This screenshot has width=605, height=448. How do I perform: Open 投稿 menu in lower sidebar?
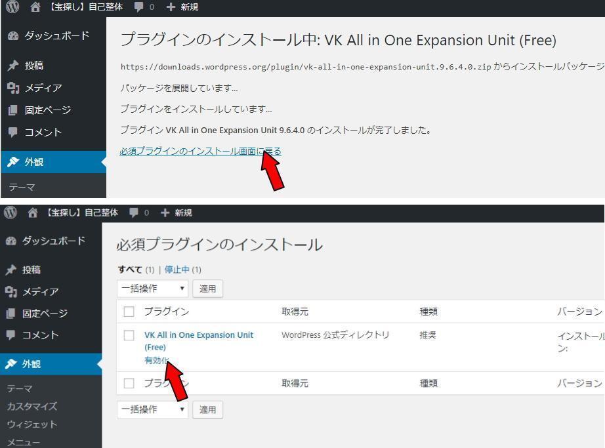tap(51, 270)
